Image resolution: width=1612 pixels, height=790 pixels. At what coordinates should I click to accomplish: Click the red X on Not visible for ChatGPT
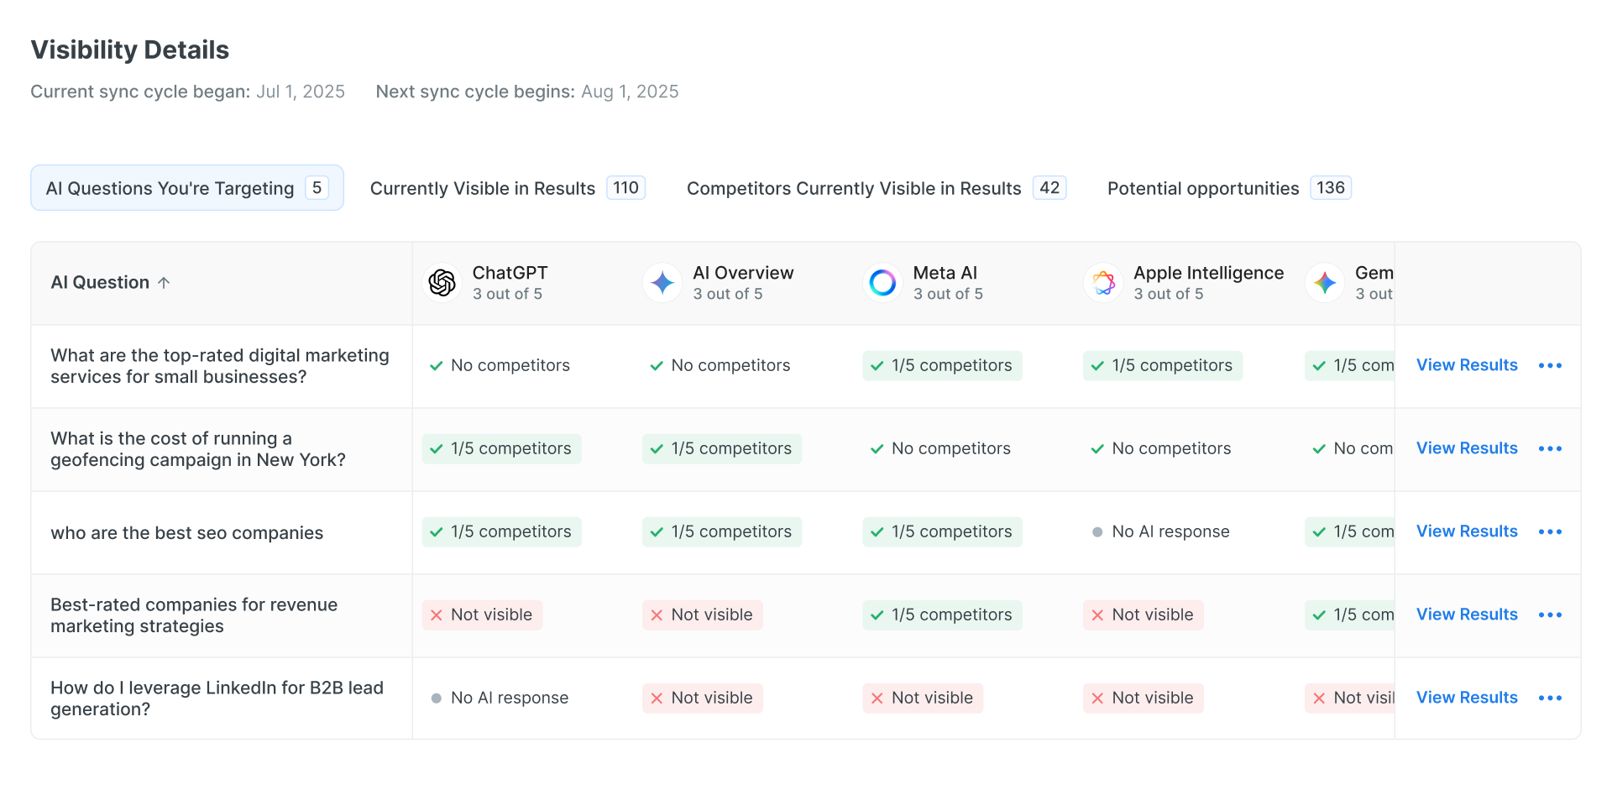click(437, 615)
